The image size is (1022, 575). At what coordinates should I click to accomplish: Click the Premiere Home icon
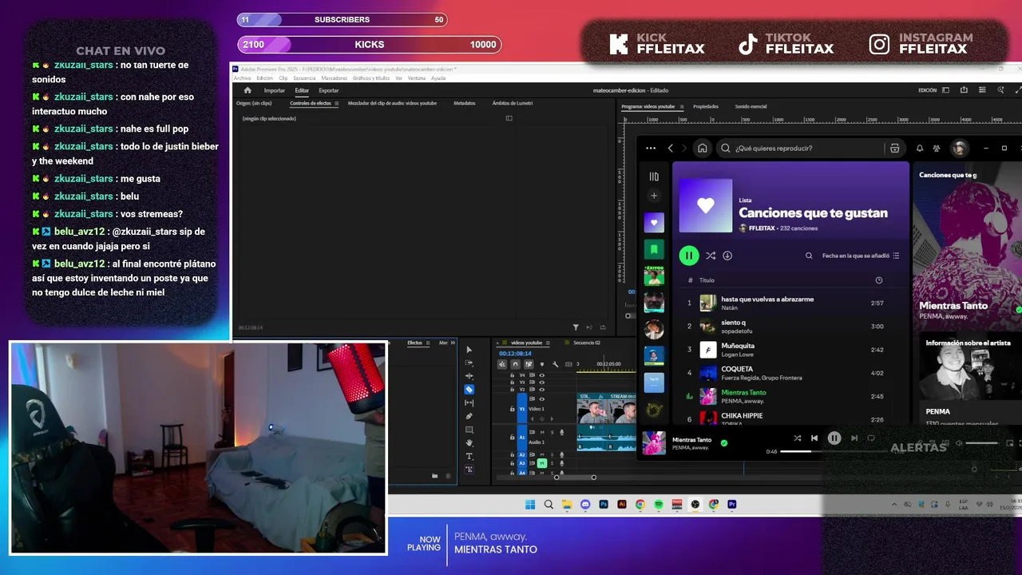(248, 90)
